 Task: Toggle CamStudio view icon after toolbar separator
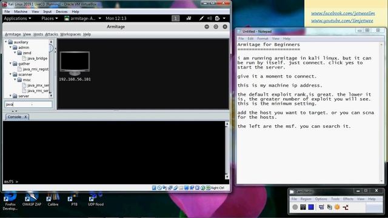tap(321, 207)
